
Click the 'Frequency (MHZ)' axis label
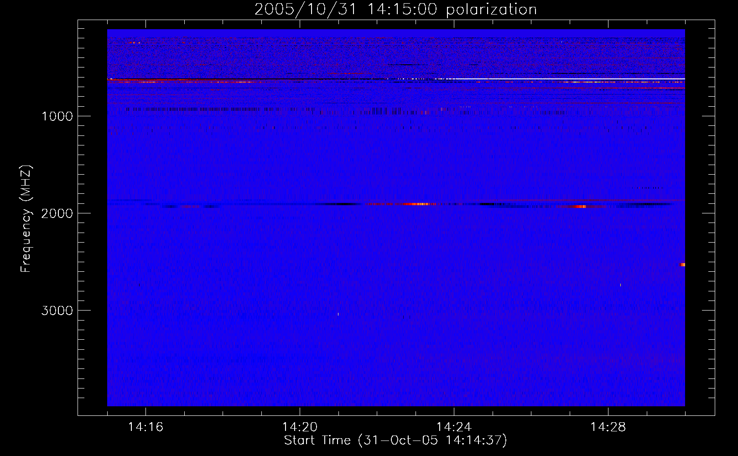click(x=26, y=219)
